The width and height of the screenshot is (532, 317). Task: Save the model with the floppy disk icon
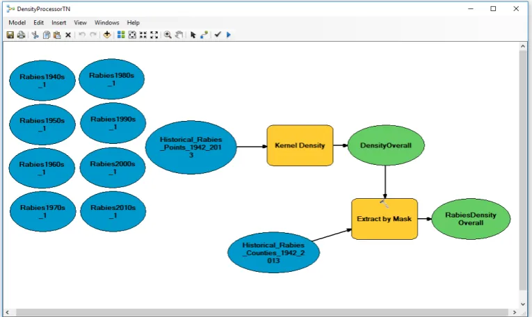(x=10, y=35)
